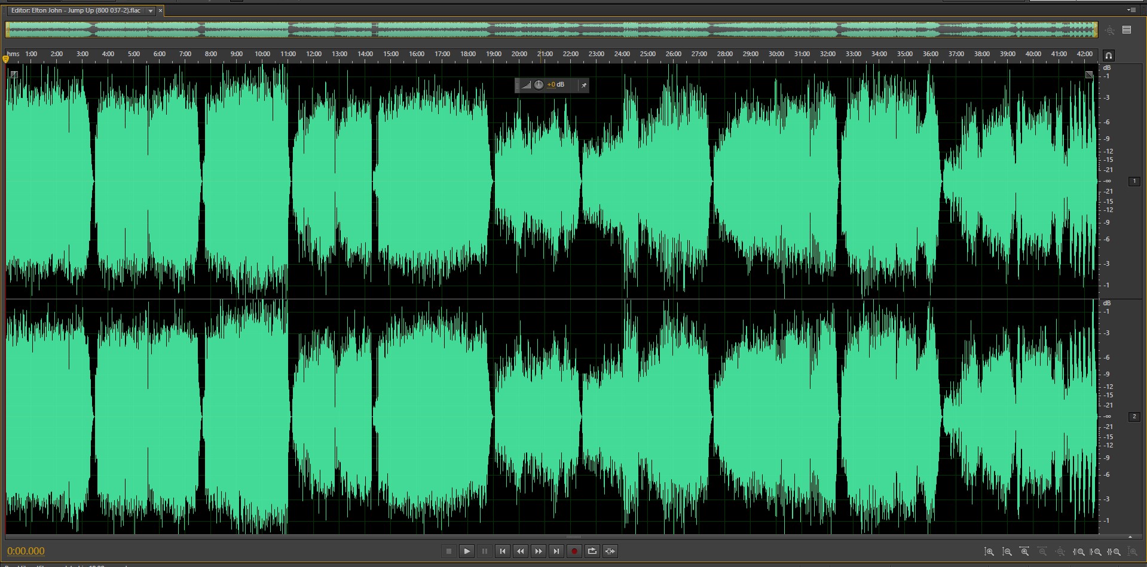
Task: Move playhead to previous marker
Action: coord(503,551)
